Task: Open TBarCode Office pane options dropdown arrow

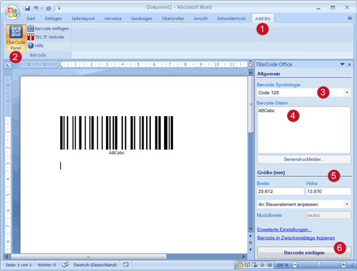Action: 342,65
